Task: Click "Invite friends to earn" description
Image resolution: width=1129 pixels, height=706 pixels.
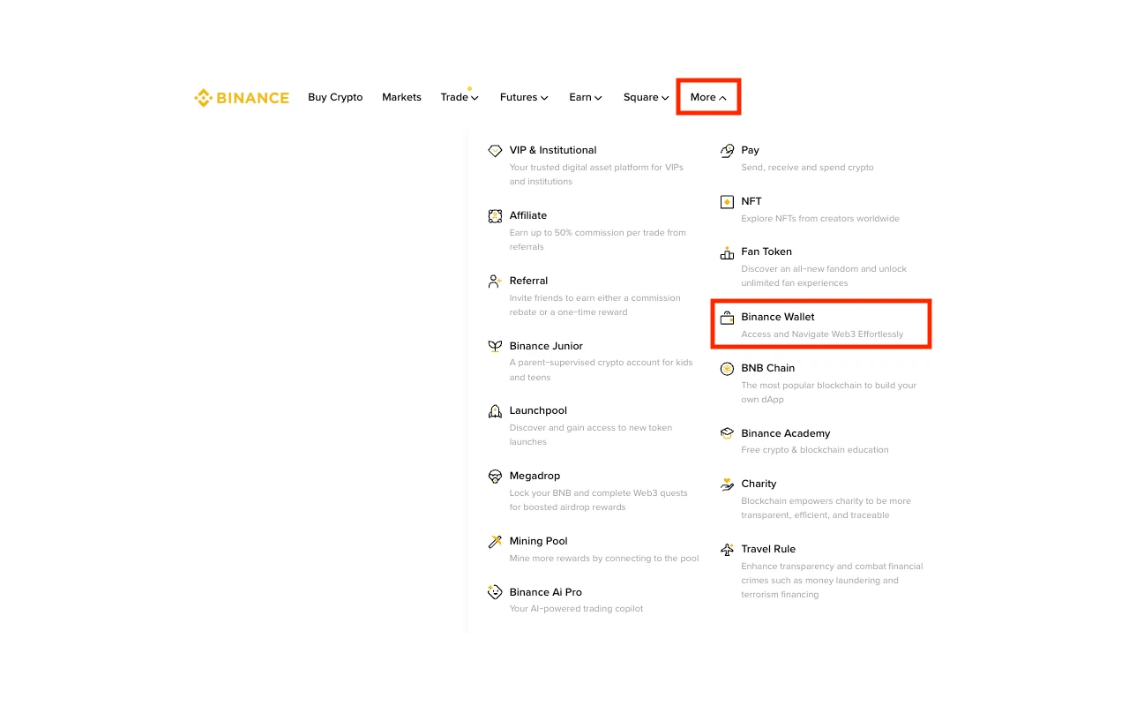Action: click(x=595, y=305)
